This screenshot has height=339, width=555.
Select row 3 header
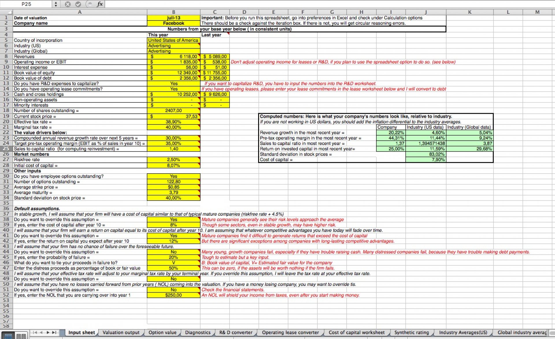(6, 29)
